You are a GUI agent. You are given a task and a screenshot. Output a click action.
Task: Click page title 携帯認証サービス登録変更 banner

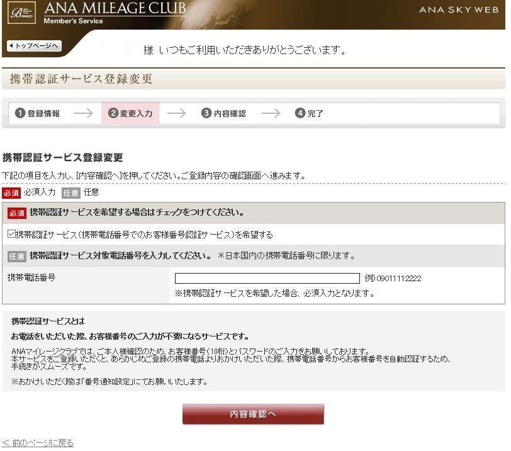click(81, 79)
